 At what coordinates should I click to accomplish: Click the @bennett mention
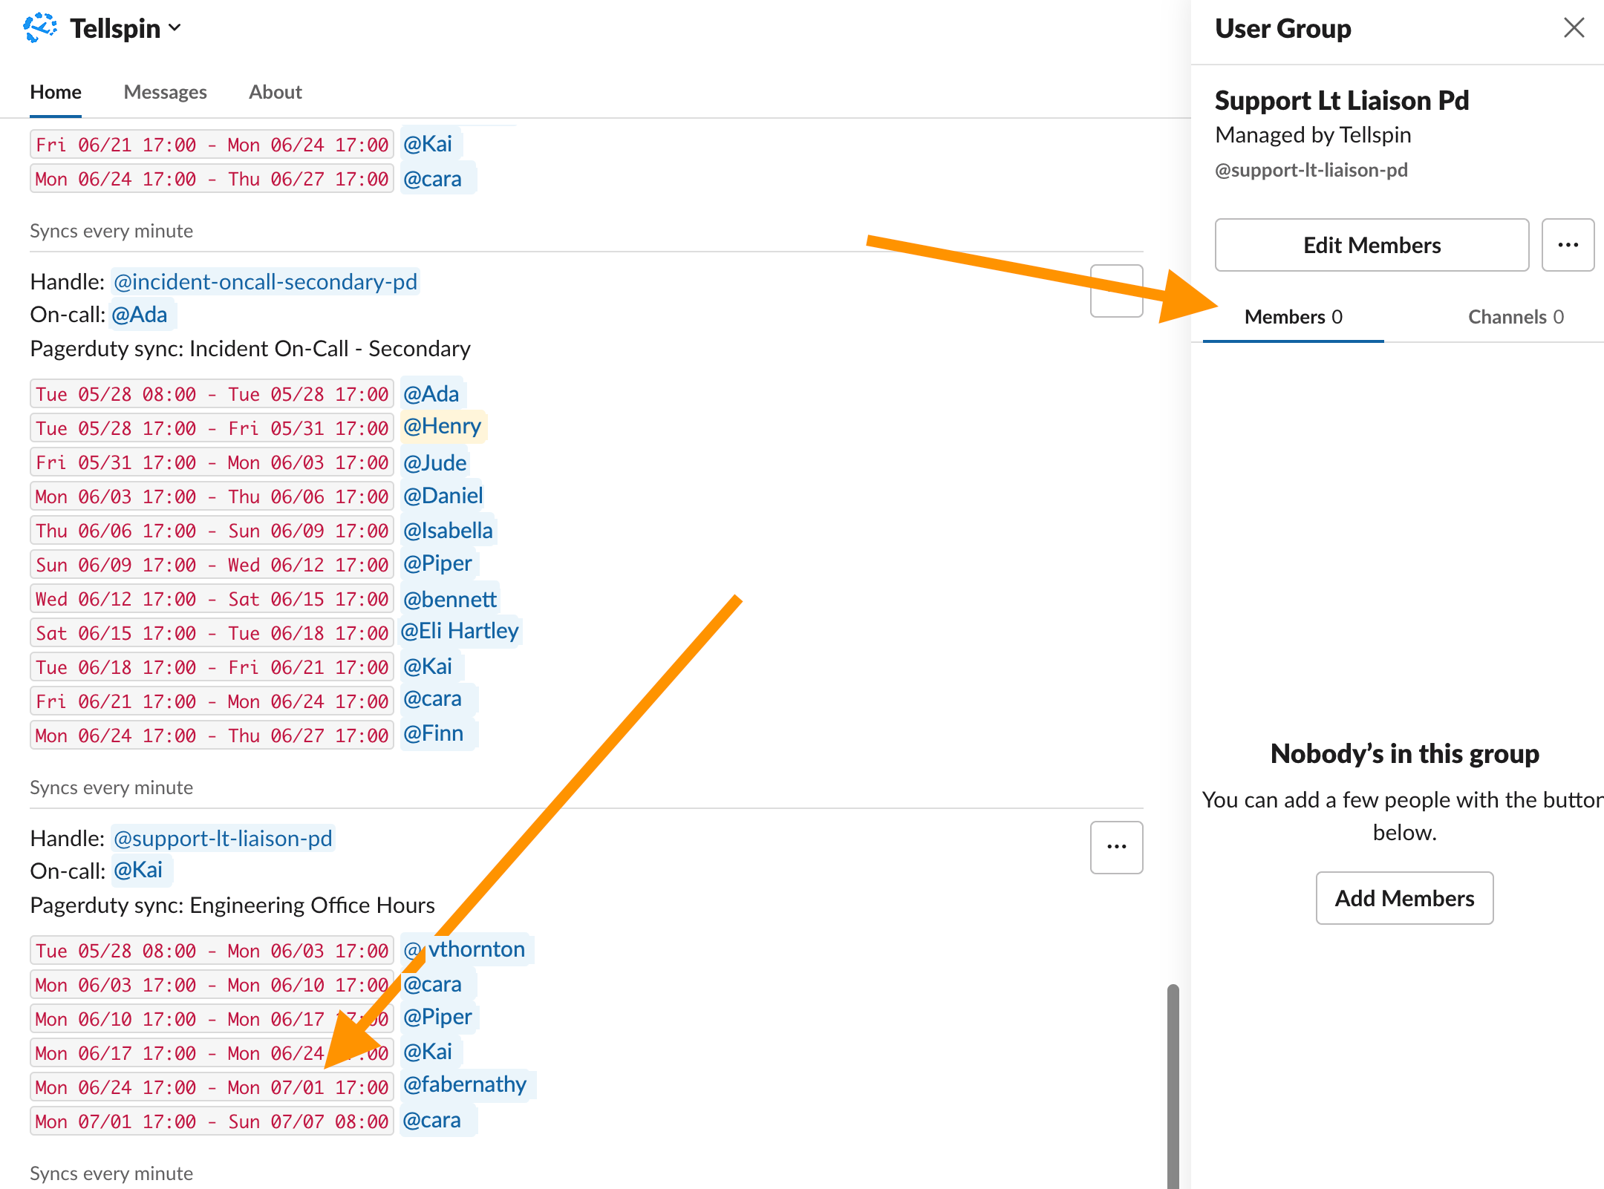click(x=449, y=599)
